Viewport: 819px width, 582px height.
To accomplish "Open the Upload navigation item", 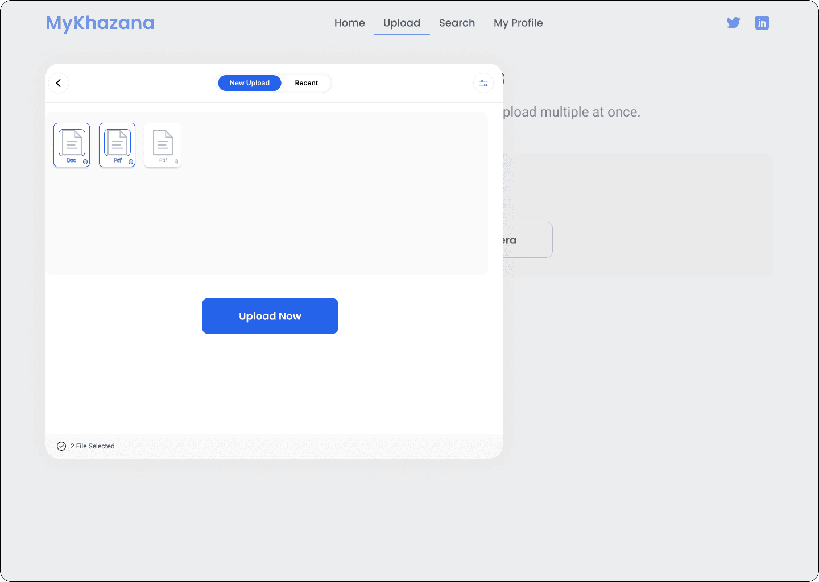I will pos(402,23).
